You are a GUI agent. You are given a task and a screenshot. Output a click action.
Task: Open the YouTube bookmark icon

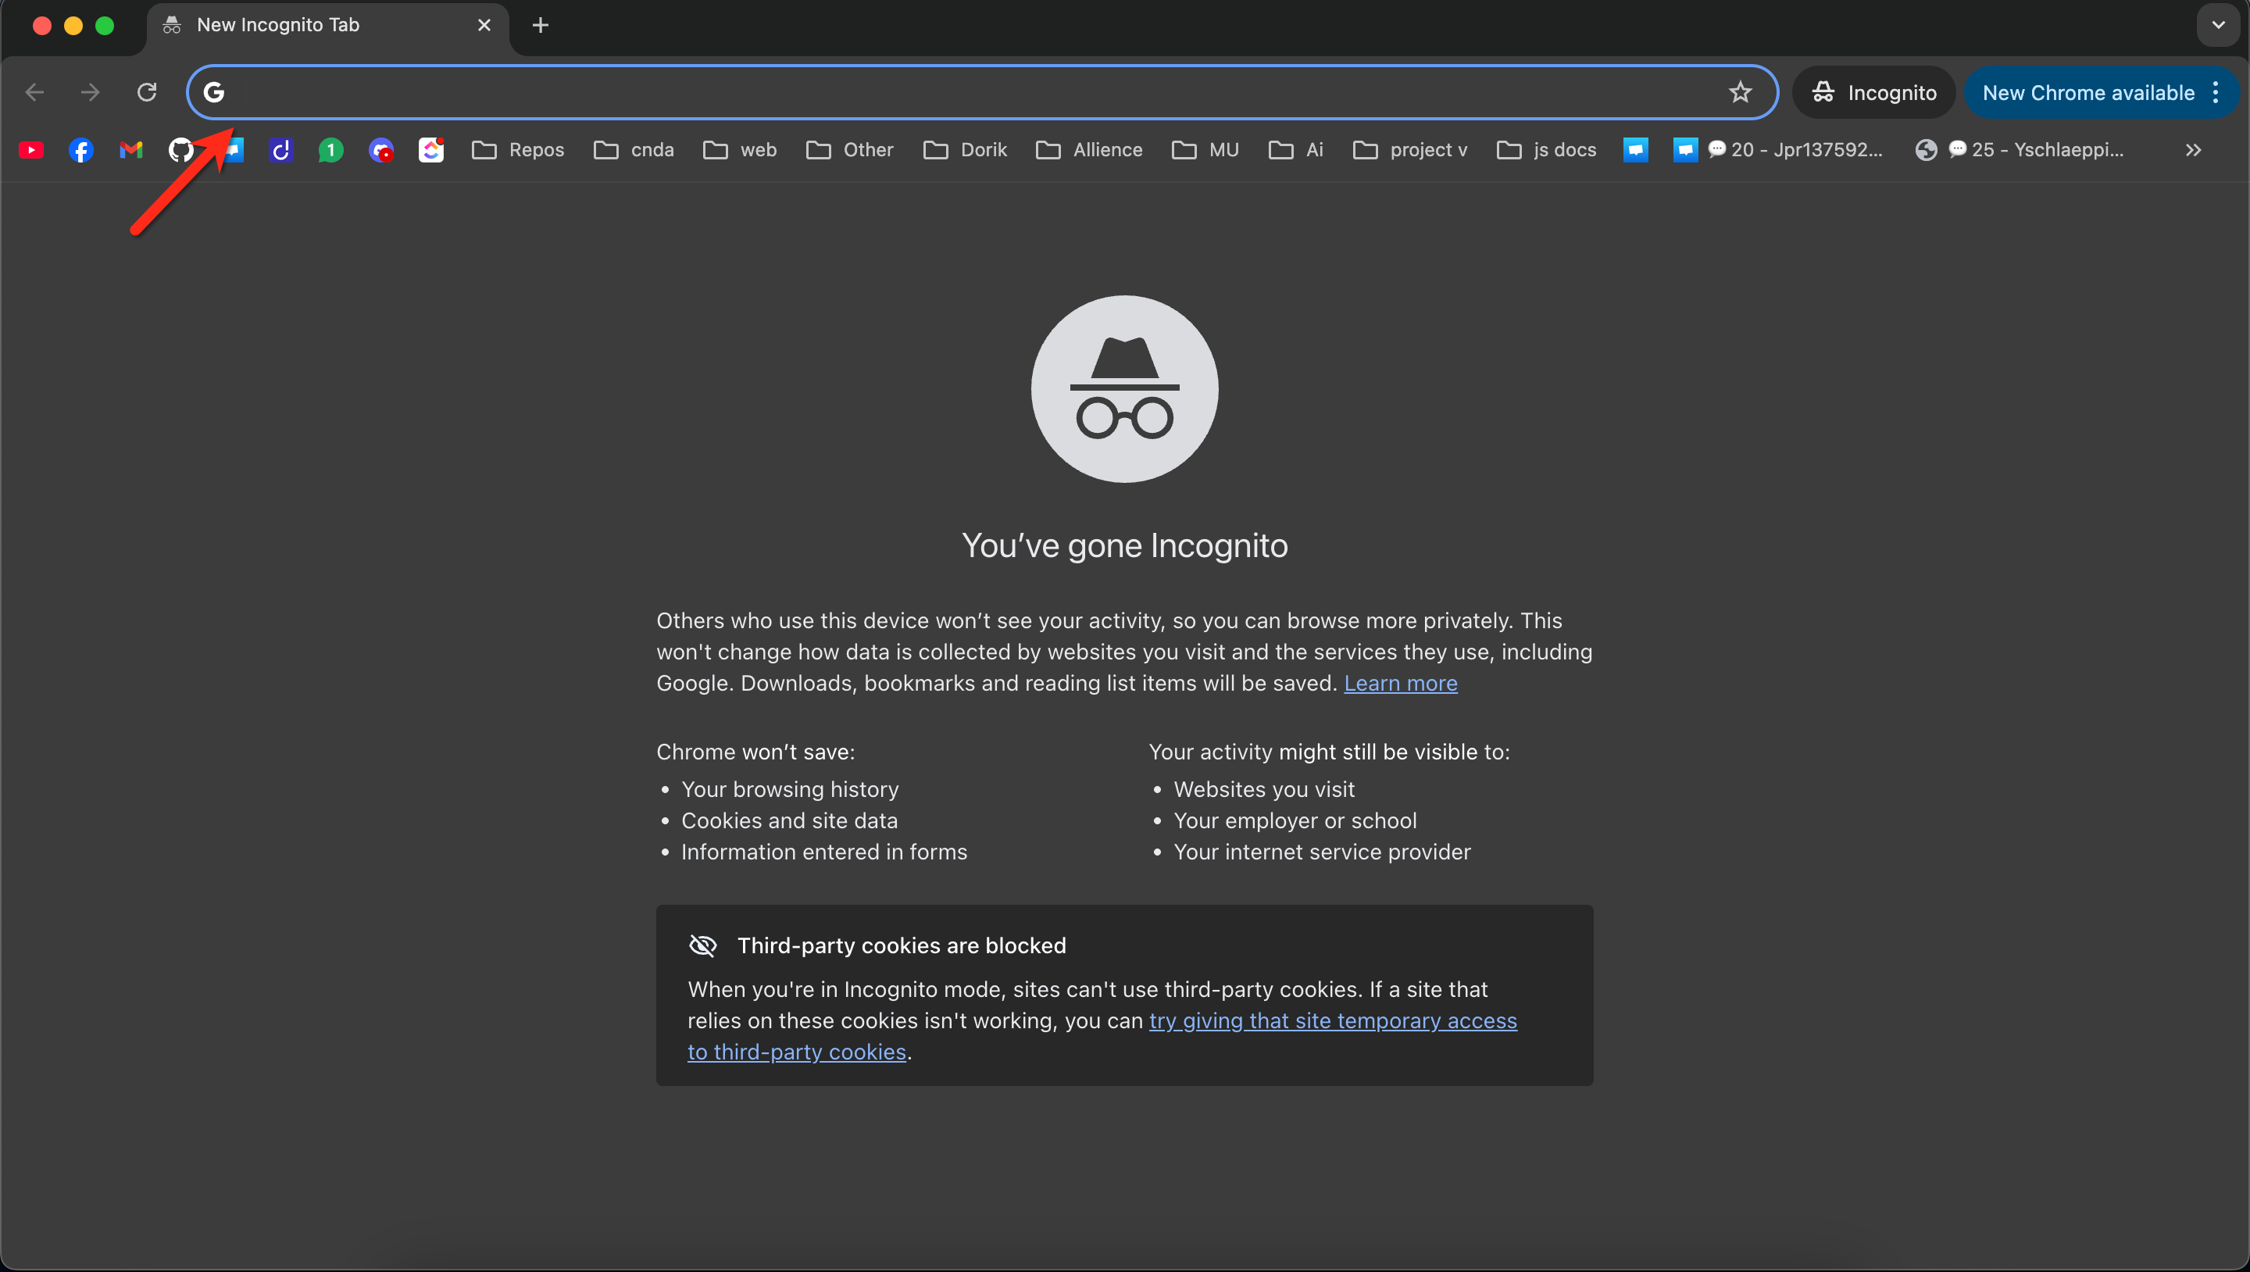tap(31, 150)
